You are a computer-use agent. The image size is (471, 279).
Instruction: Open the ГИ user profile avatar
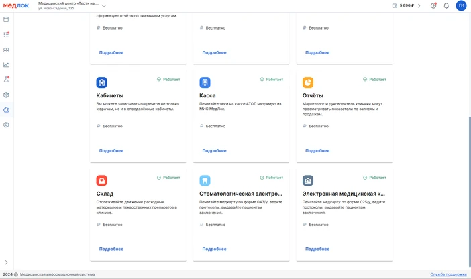point(461,6)
